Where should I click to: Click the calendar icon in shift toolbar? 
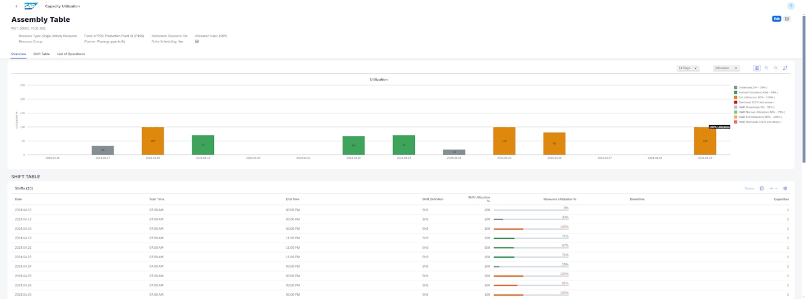point(762,188)
